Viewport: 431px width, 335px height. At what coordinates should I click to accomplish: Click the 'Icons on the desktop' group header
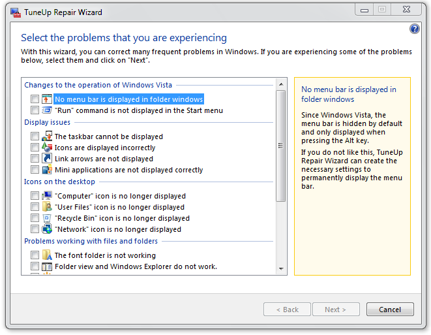[59, 182]
